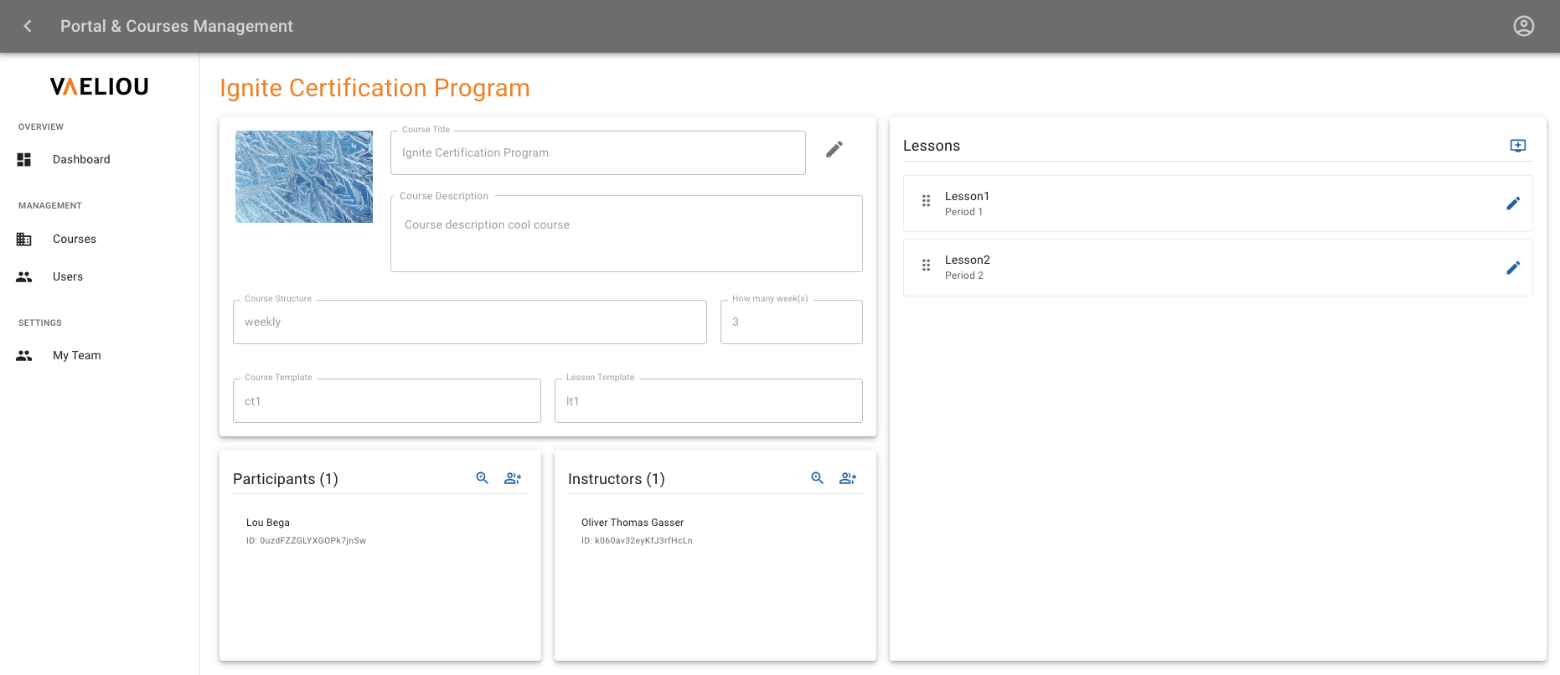Open the Users menu item
The height and width of the screenshot is (675, 1560).
point(99,276)
